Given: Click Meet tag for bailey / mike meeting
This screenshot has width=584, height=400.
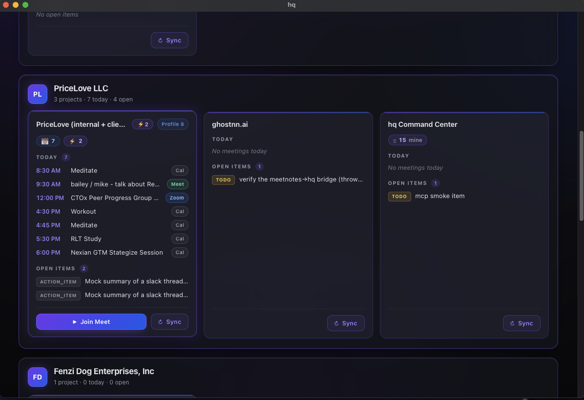Looking at the screenshot, I should [x=178, y=184].
